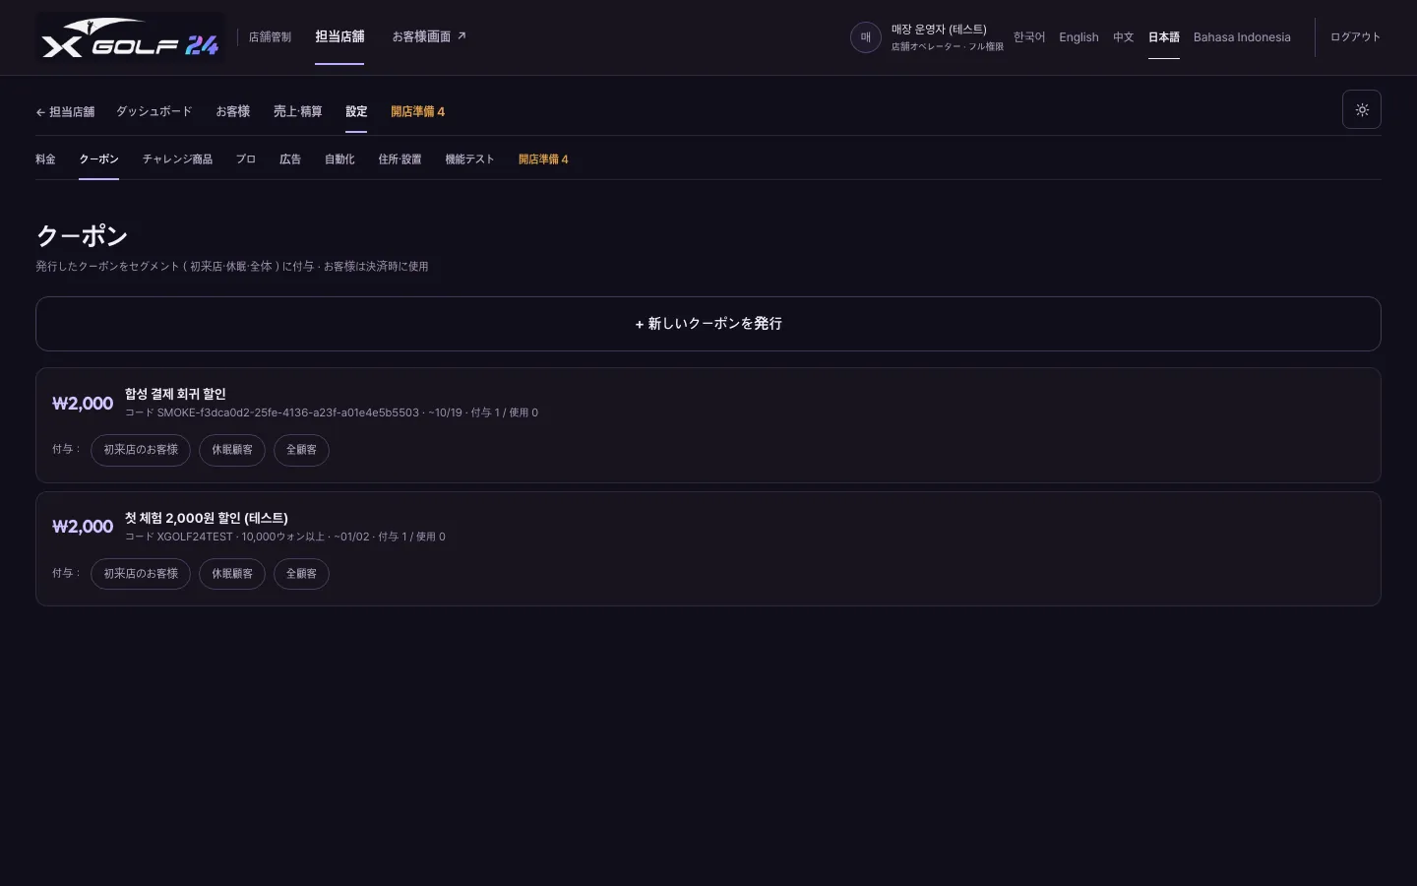The height and width of the screenshot is (886, 1417).
Task: Click the X-Golf 24 logo
Action: pyautogui.click(x=130, y=37)
